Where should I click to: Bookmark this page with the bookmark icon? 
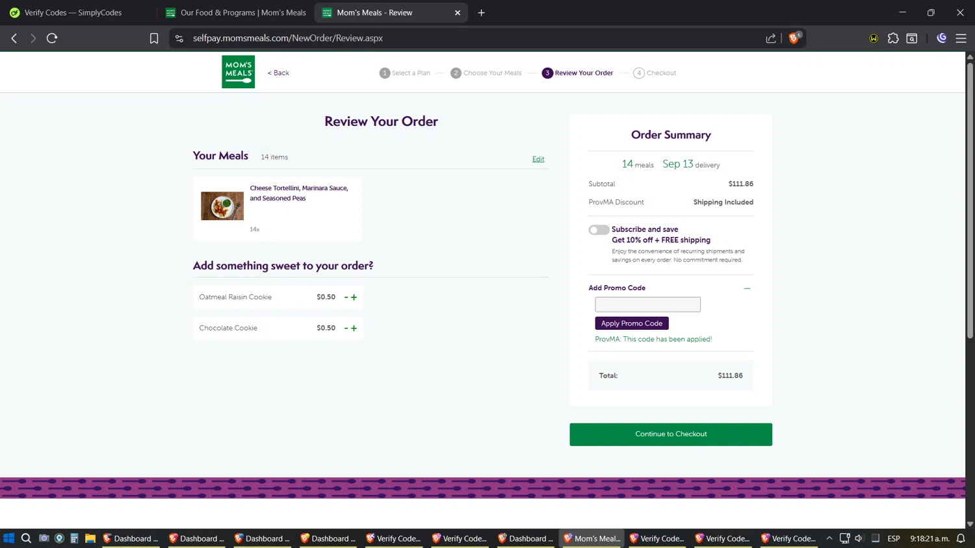tap(154, 38)
